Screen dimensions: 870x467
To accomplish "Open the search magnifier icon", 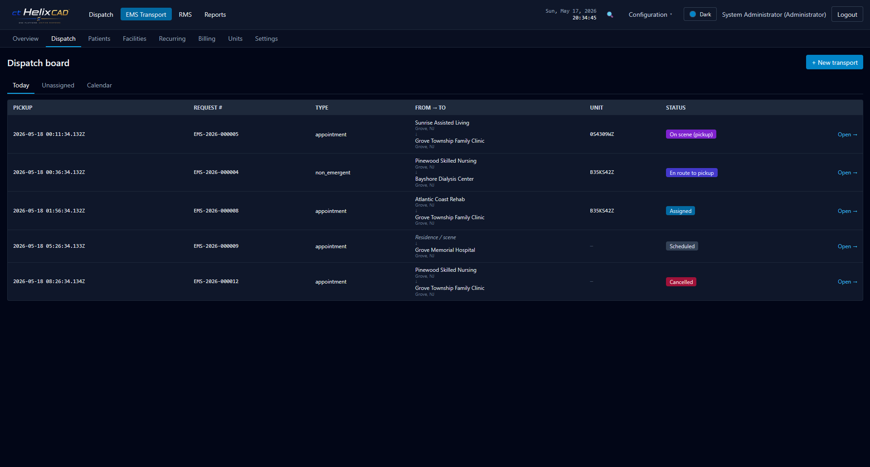I will (610, 14).
